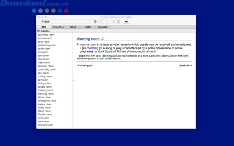This screenshot has height=146, width=234.
Task: Click the speaker pronunciation button in toolbar
Action: (127, 22)
